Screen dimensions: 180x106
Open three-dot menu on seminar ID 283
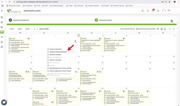(x=30, y=39)
